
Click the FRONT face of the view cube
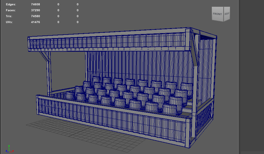pyautogui.click(x=217, y=14)
